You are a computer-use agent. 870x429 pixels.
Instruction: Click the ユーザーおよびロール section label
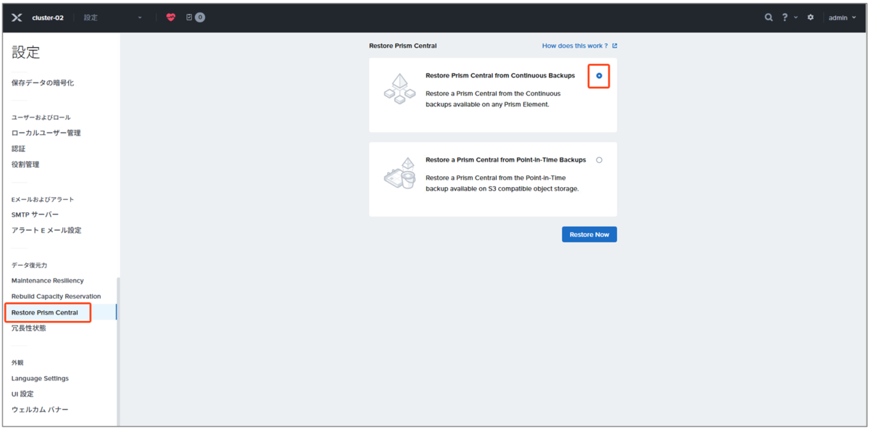[x=41, y=117]
